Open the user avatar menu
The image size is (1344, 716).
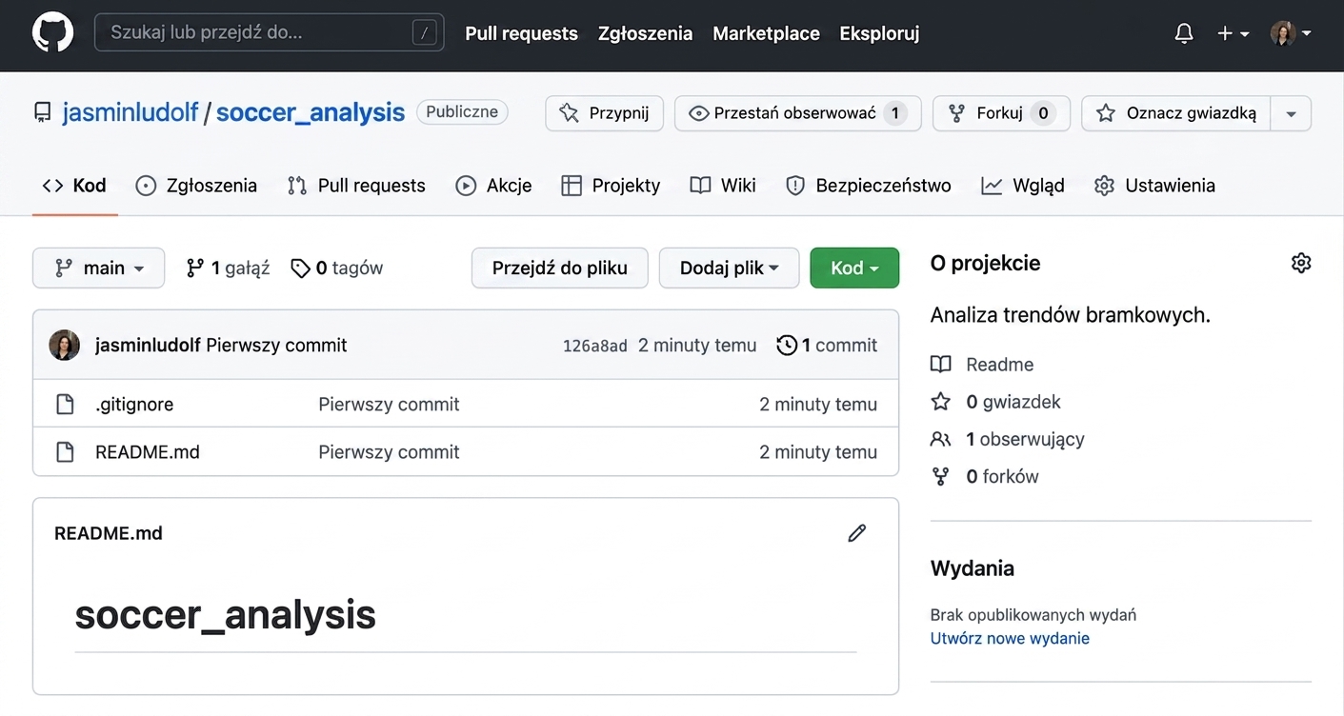pos(1291,33)
